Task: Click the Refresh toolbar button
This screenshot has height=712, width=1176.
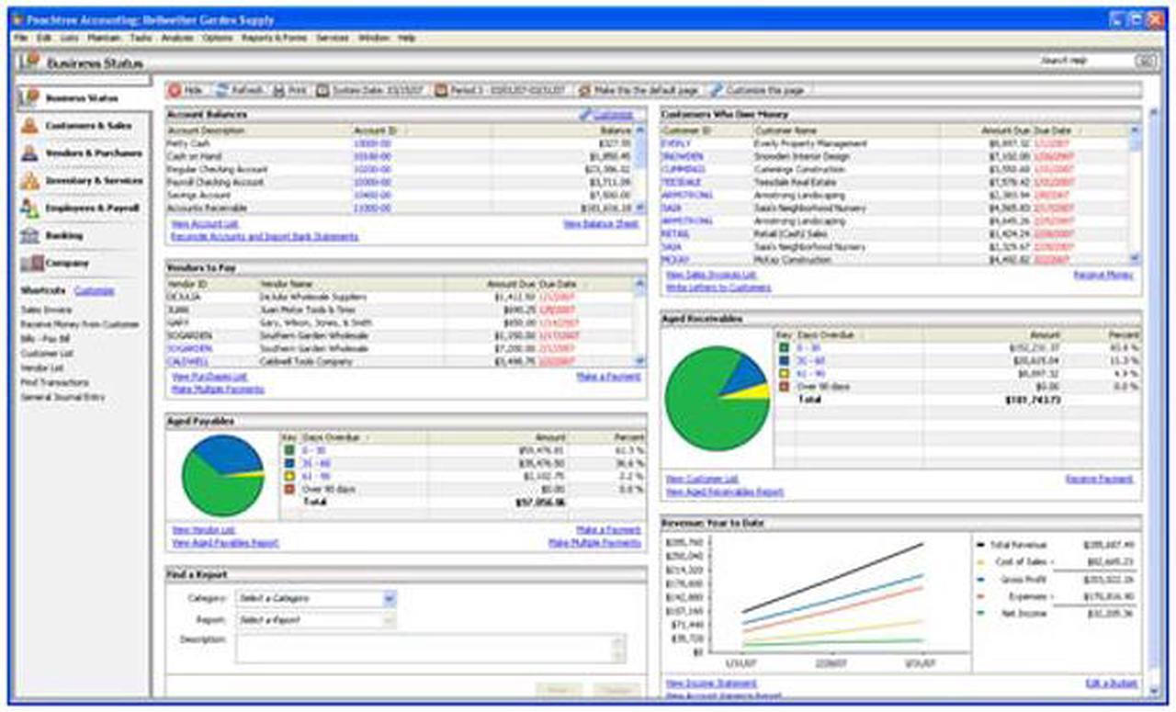Action: click(240, 91)
